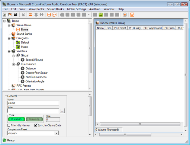The height and width of the screenshot is (145, 190).
Task: Click the wave list horizontal scrollbar thumb
Action: (x=140, y=124)
